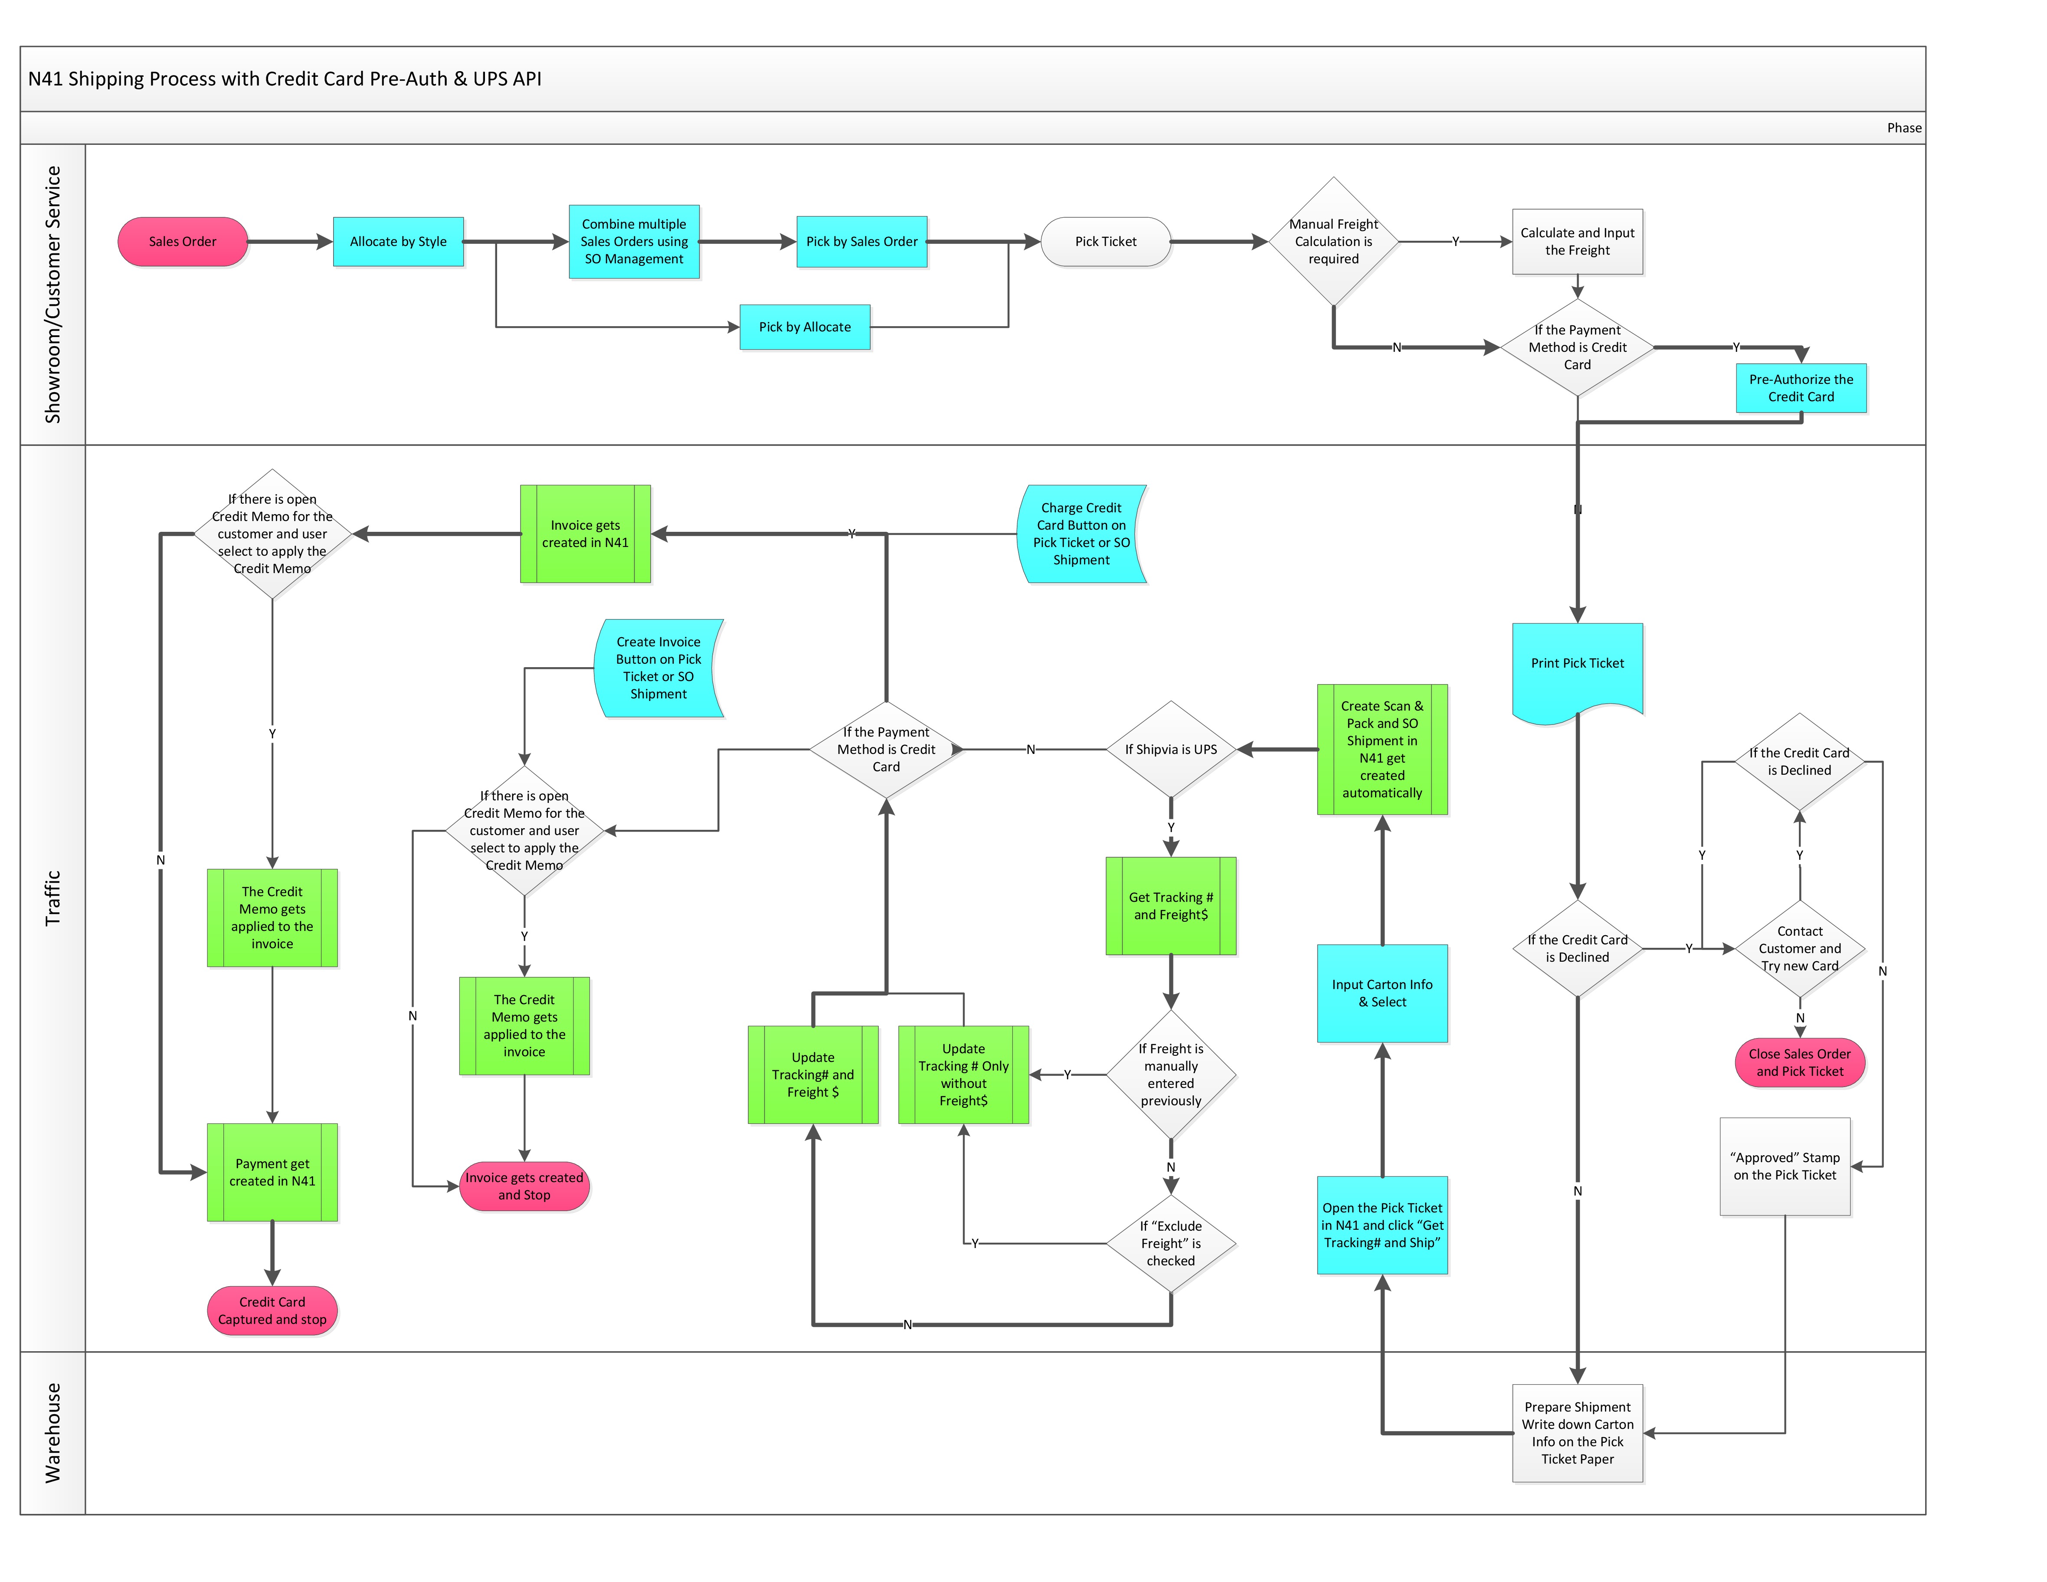The width and height of the screenshot is (2047, 1582).
Task: Click the Pick Ticket rounded shape
Action: pyautogui.click(x=1106, y=242)
